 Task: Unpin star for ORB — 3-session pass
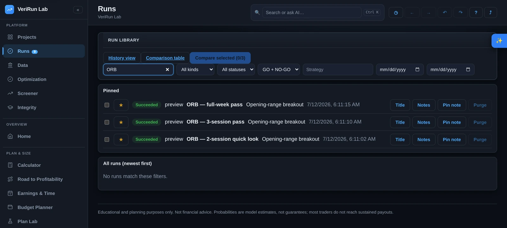pos(121,122)
